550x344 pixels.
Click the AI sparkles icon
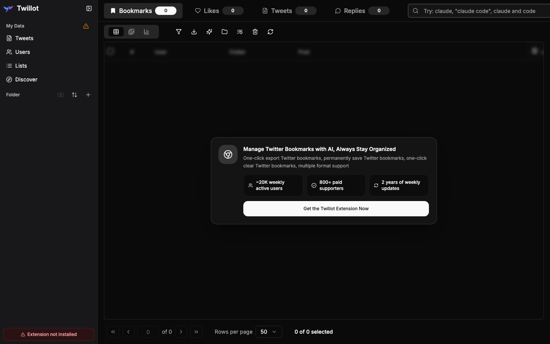[209, 32]
